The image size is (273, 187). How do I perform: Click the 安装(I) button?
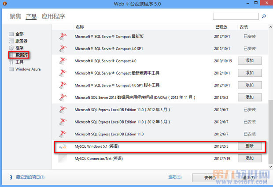(210, 178)
